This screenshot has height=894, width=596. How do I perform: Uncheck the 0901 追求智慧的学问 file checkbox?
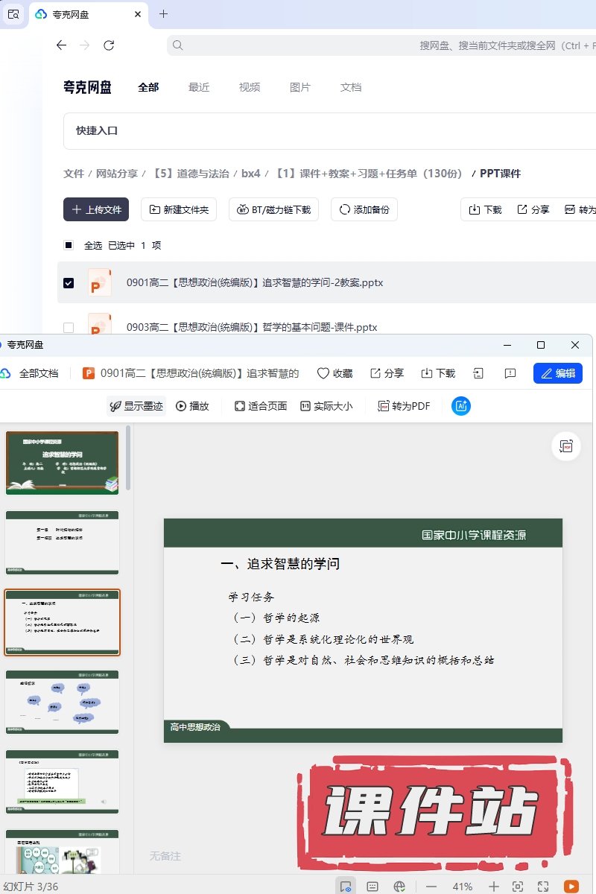pyautogui.click(x=69, y=283)
